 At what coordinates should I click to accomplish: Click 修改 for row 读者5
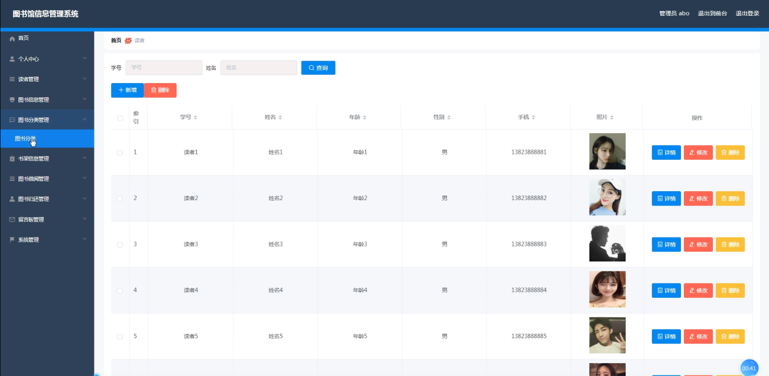698,337
